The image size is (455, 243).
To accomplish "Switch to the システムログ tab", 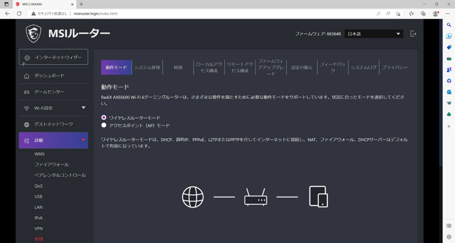I will point(363,67).
